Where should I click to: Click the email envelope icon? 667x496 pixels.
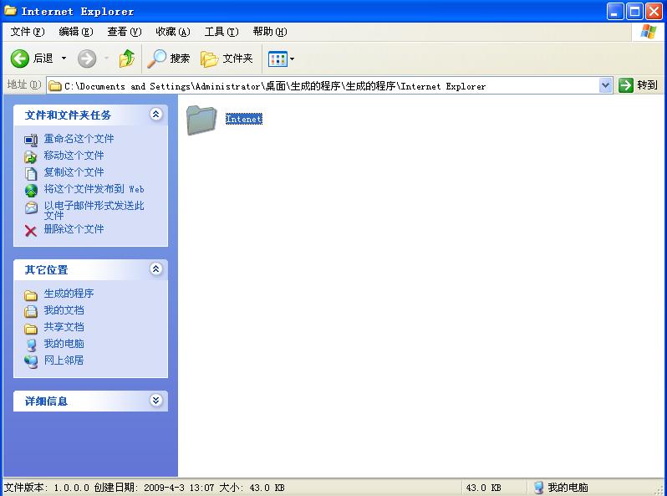[31, 207]
